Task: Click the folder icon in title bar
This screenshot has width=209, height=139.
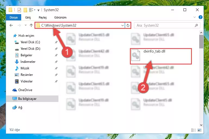Action: pyautogui.click(x=11, y=10)
